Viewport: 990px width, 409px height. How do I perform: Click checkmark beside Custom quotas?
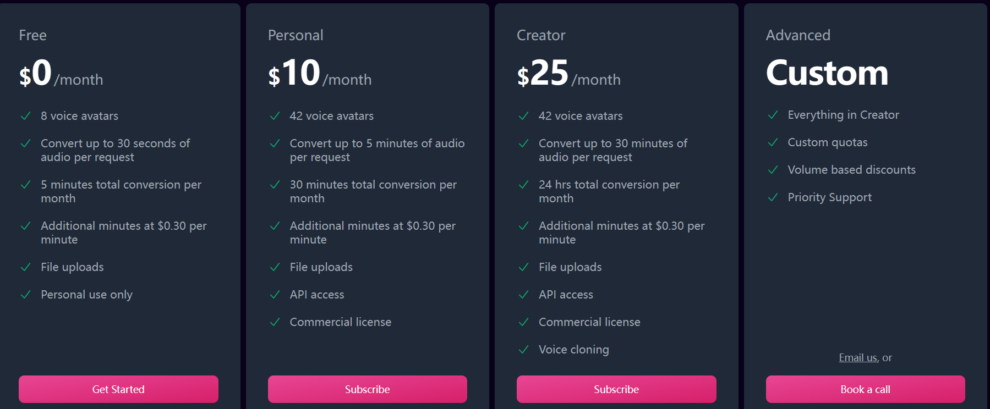pos(773,142)
